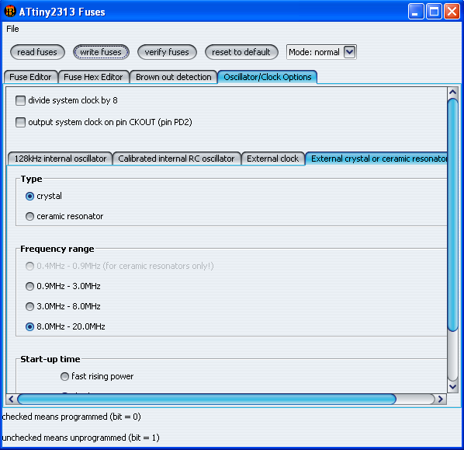Click the vertical scrollbar up arrow
Viewport: 464px width, 450px height.
(x=452, y=92)
